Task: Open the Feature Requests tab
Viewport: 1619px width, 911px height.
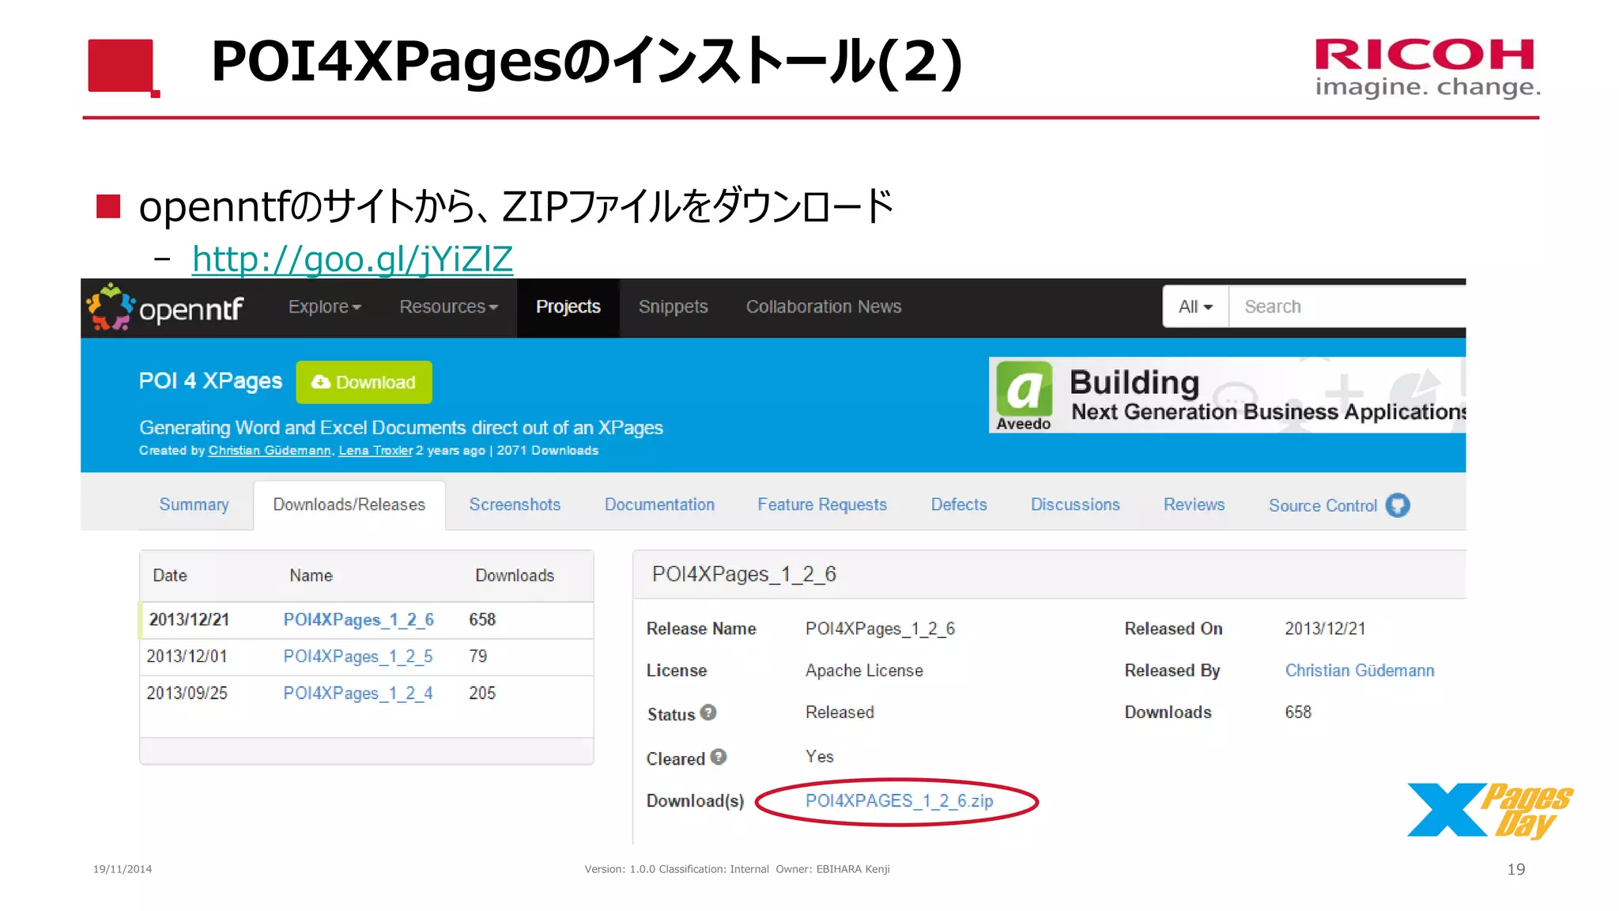Action: [x=822, y=505]
